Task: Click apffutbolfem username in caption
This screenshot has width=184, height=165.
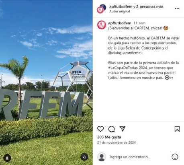Action: pos(120,23)
